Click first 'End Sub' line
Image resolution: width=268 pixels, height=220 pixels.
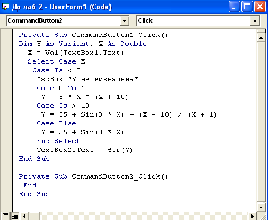[34, 159]
